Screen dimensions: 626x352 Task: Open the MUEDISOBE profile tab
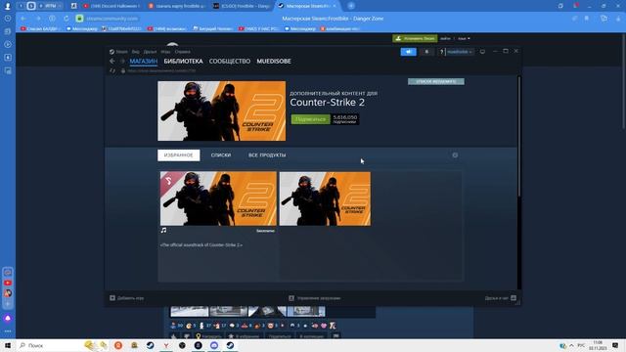coord(274,61)
